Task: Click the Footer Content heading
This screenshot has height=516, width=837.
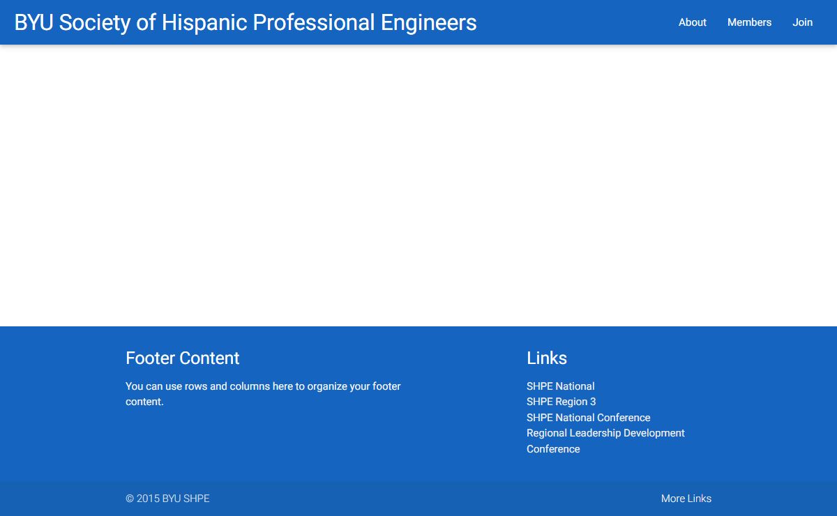Action: coord(182,358)
